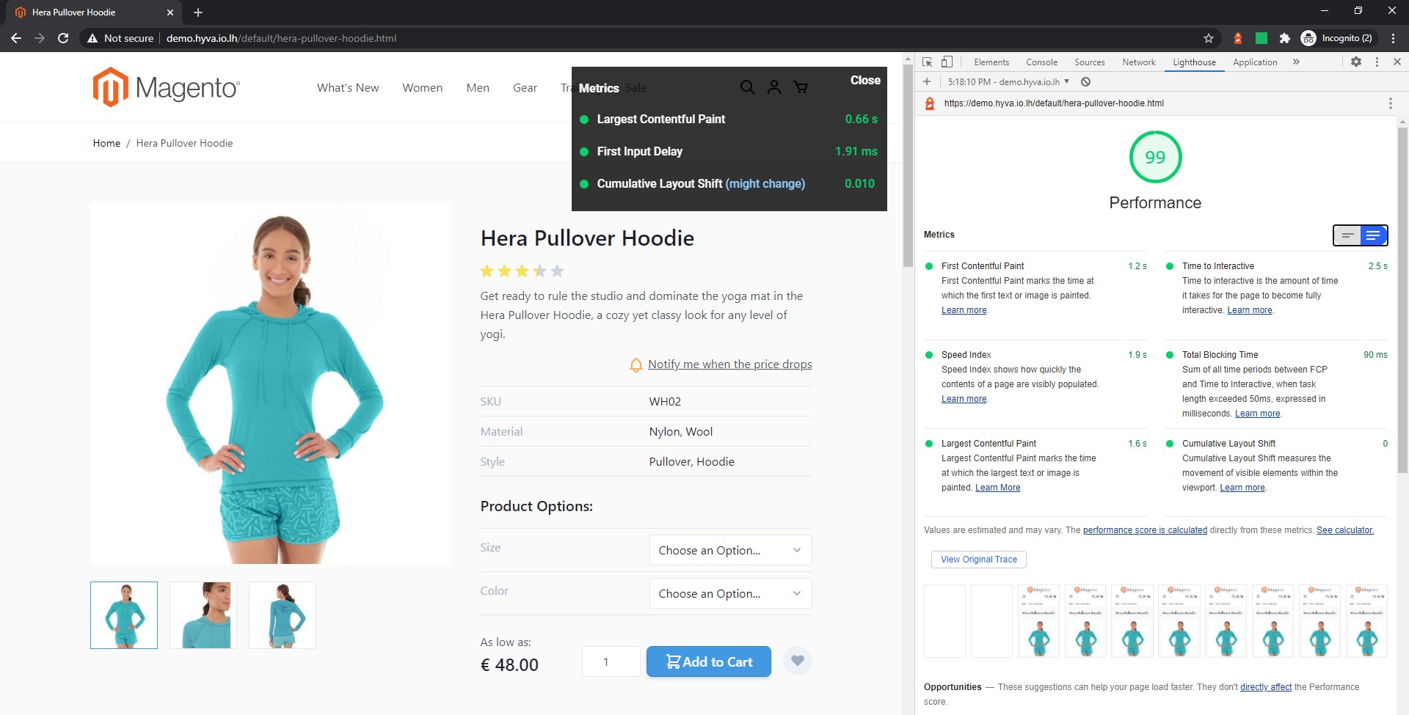
Task: Open the Women menu
Action: point(423,87)
